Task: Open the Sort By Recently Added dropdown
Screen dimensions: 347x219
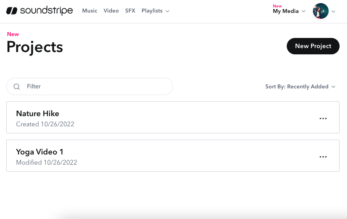Action: point(297,86)
